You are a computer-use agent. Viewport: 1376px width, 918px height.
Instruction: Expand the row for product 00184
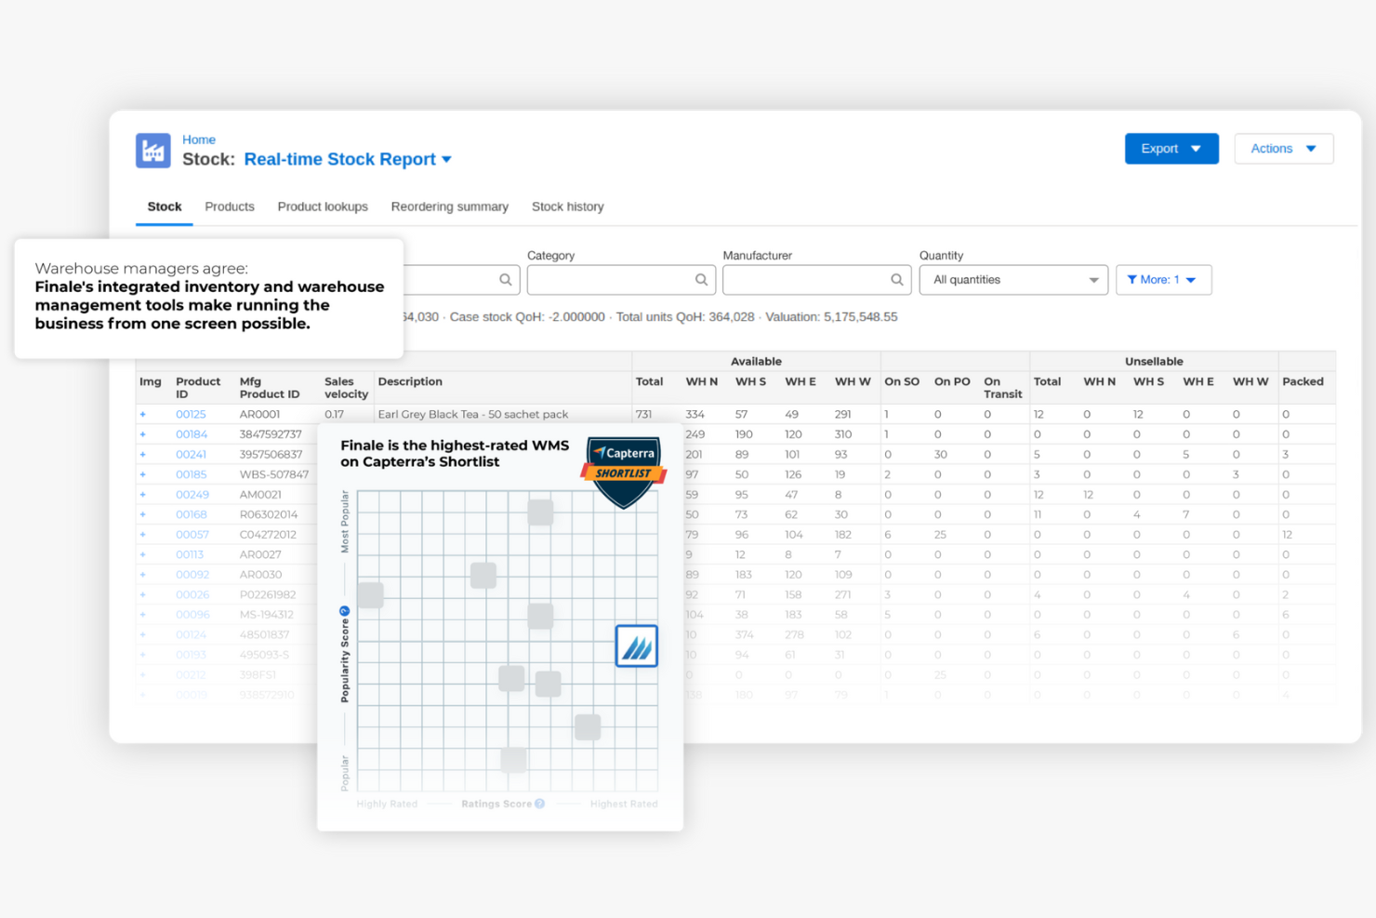pyautogui.click(x=143, y=434)
